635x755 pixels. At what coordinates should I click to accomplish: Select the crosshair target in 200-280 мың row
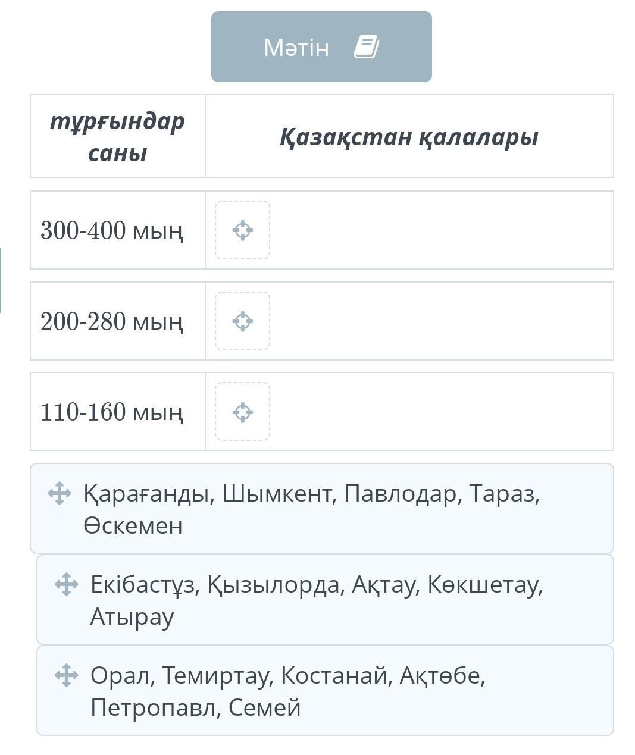tap(242, 321)
